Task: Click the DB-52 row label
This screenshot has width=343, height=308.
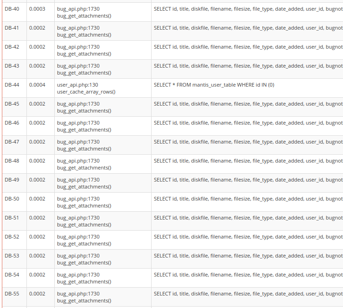Action: tap(12, 237)
